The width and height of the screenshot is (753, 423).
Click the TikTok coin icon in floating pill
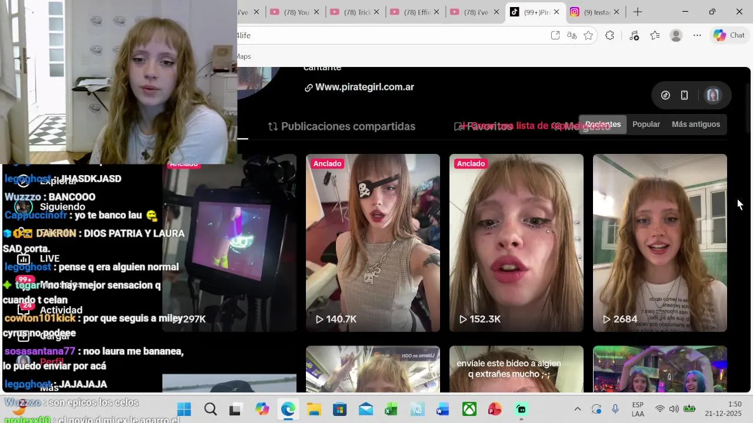pos(665,95)
